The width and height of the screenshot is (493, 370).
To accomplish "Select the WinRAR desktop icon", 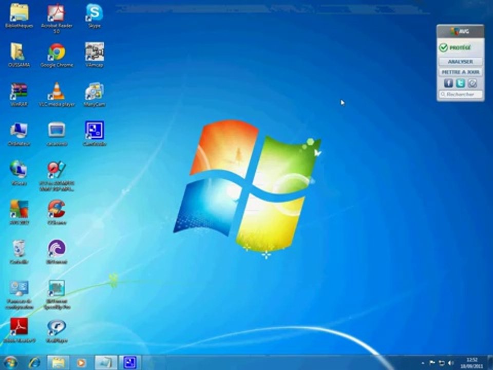I will [x=19, y=95].
